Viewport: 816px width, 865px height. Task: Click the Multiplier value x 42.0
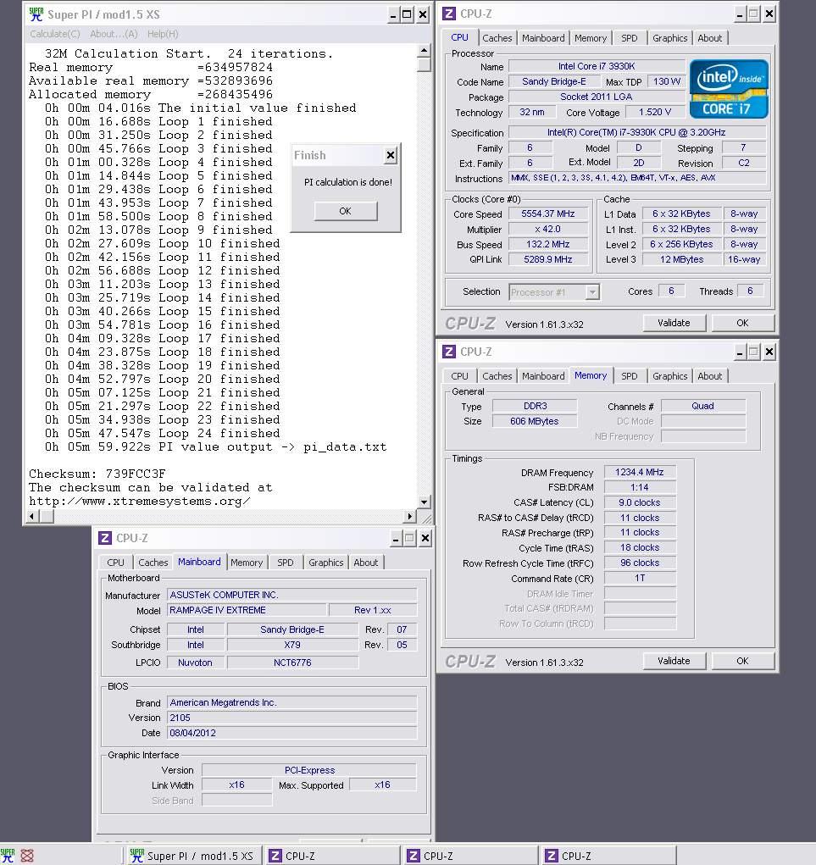(x=548, y=229)
